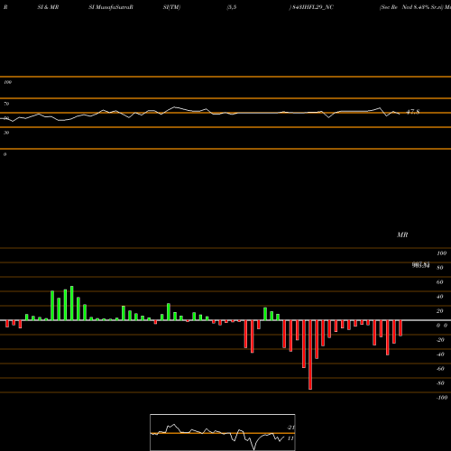The image size is (451, 451).
Task: Click the white RSI line's right end point
Action: click(x=400, y=114)
